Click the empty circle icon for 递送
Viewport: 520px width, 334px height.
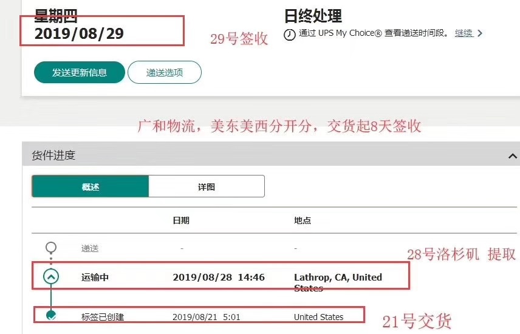click(51, 248)
